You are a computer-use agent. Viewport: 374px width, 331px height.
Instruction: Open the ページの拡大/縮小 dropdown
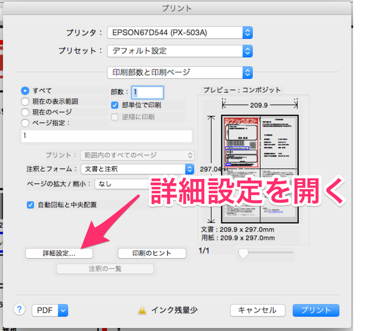(122, 184)
